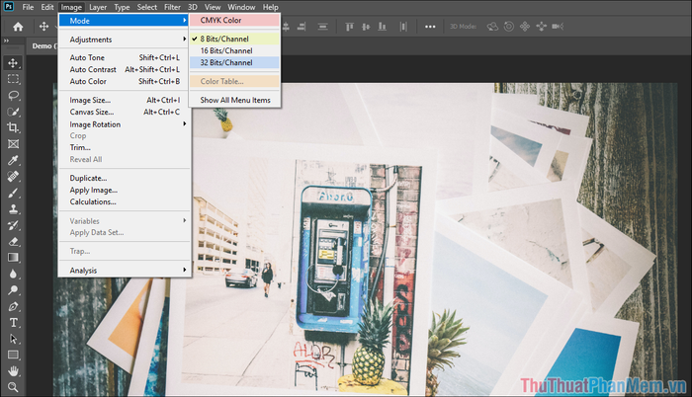Select the Spot Healing Brush tool

click(13, 177)
